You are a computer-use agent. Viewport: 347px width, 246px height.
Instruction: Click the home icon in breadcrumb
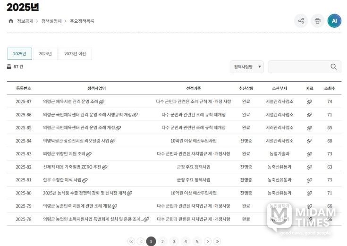tap(11, 21)
